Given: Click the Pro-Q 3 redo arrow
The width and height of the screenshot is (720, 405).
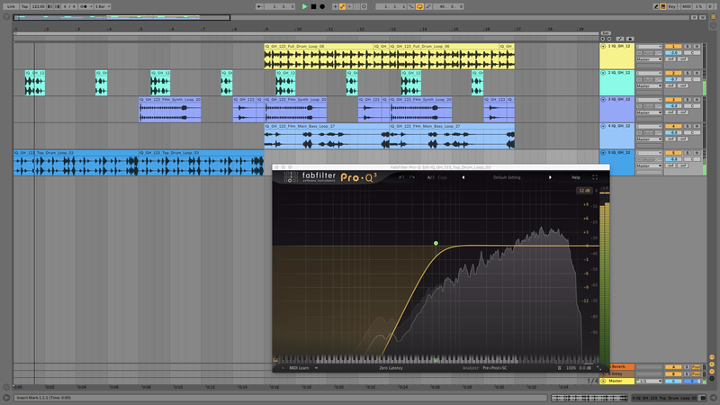Looking at the screenshot, I should (x=412, y=177).
